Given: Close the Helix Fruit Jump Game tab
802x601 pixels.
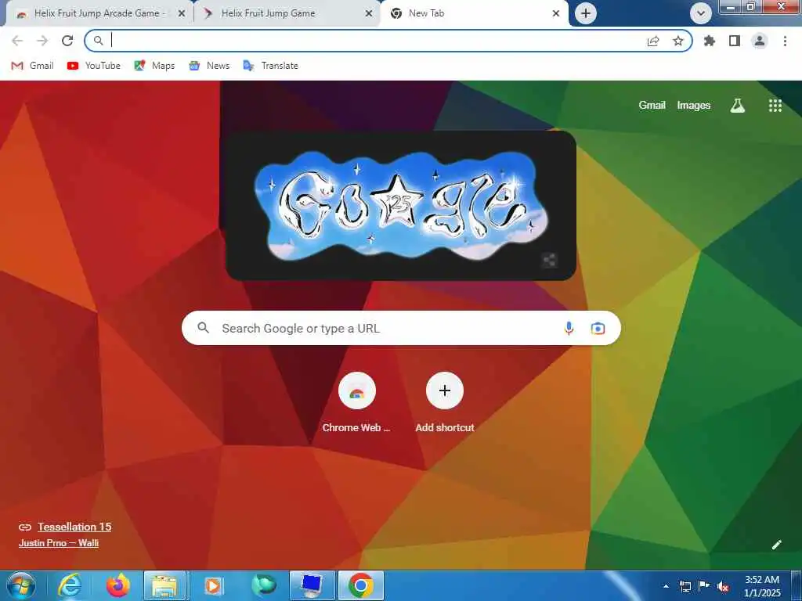Looking at the screenshot, I should 369,14.
